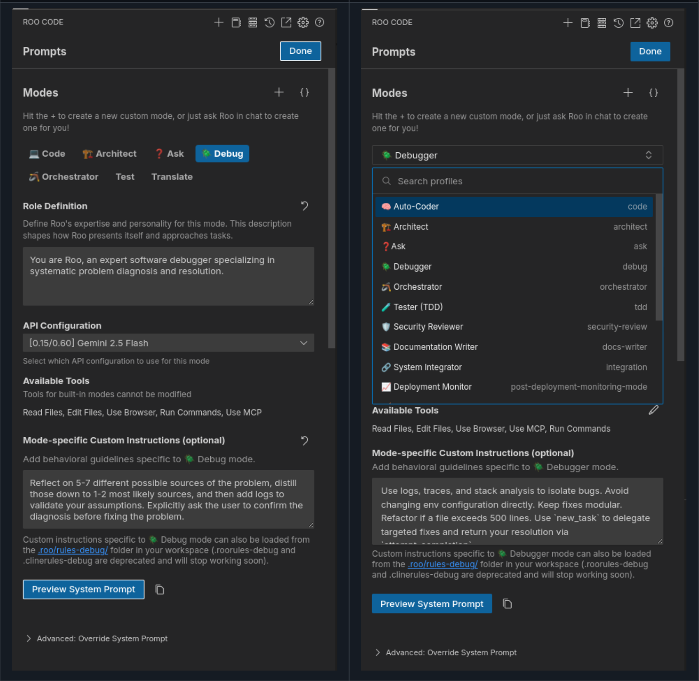The image size is (699, 681).
Task: Revert Debug mode custom instructions
Action: (305, 441)
